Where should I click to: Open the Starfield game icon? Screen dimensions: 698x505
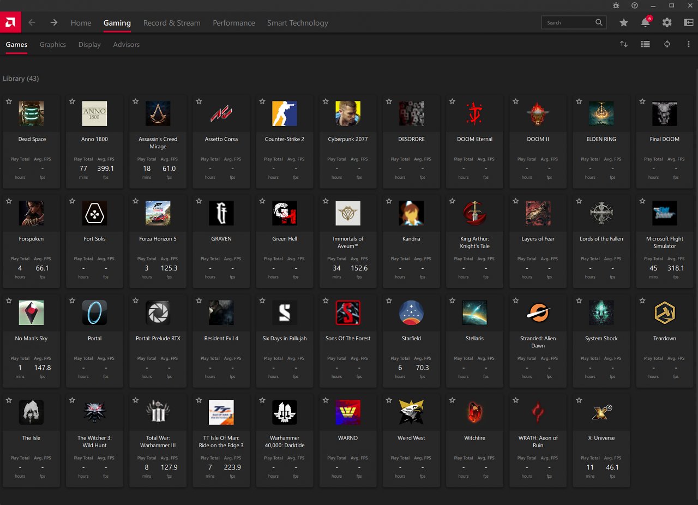coord(411,313)
